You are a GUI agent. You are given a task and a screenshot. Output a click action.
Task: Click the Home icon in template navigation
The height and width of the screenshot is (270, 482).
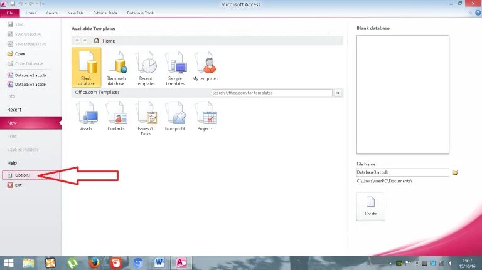96,41
